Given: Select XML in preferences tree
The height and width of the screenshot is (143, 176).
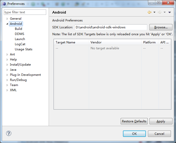Looking at the screenshot, I should [13, 90].
